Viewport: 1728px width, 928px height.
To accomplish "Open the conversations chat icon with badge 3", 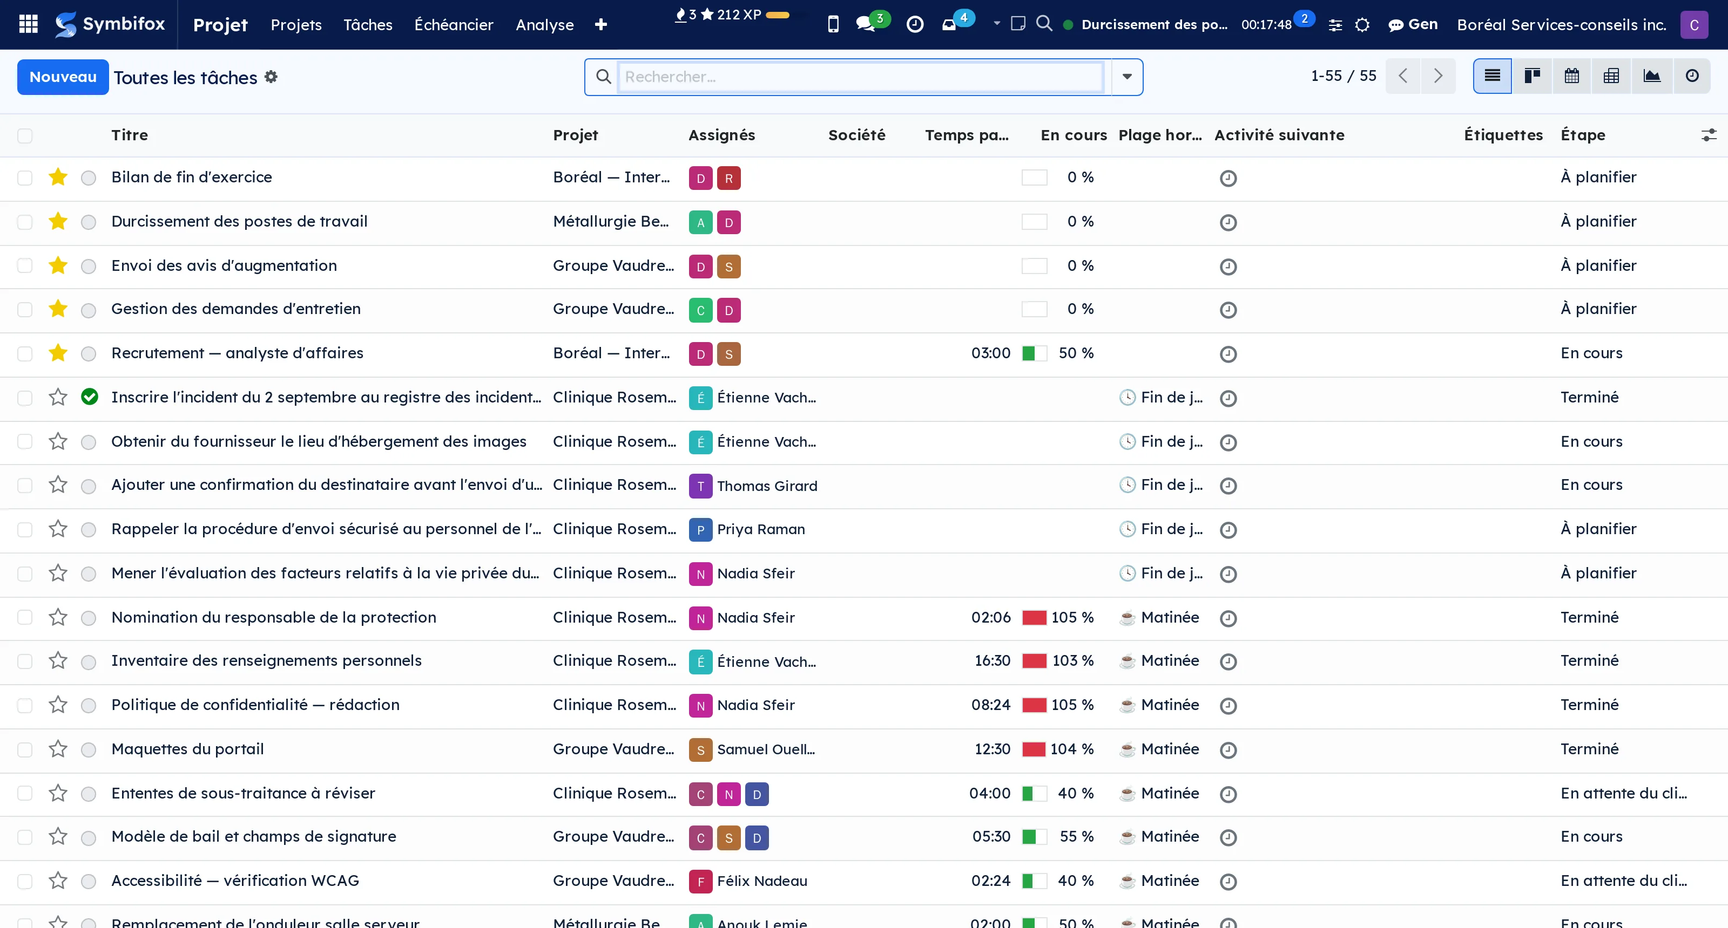I will point(865,24).
